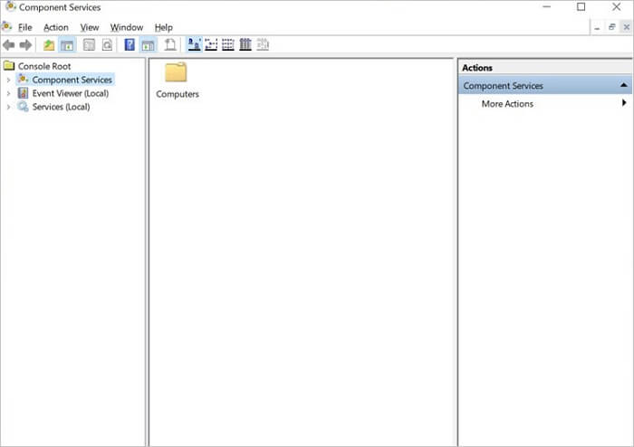Viewport: 634px width, 447px height.
Task: Expand the Services (Local) tree node
Action: coord(8,107)
